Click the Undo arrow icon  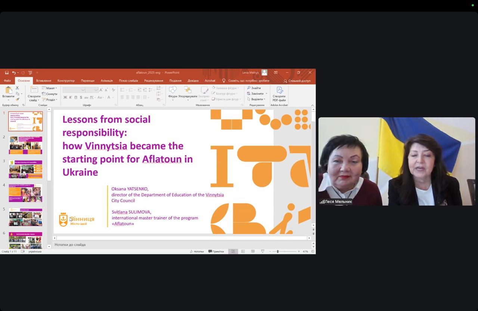tap(14, 73)
